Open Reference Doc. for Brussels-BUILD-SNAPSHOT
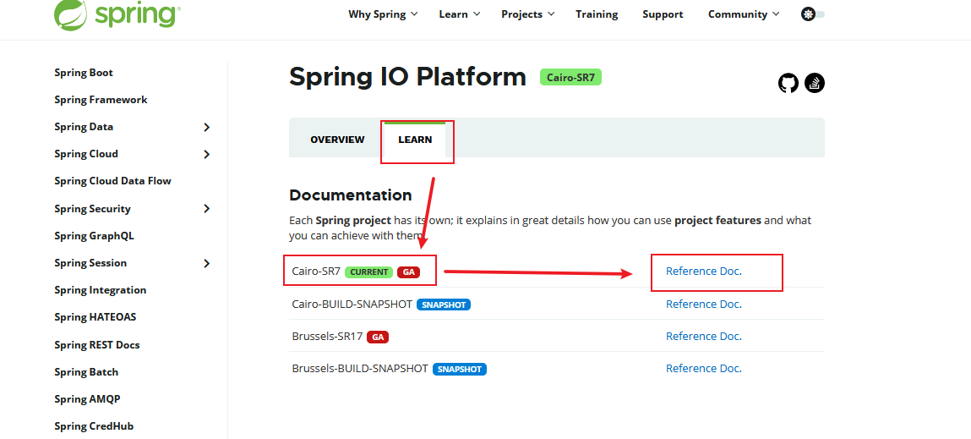971x439 pixels. [x=703, y=368]
